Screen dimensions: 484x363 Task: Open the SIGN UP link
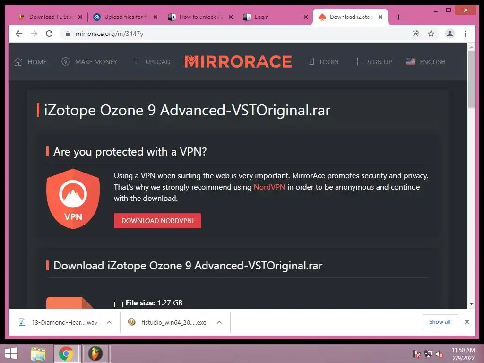click(380, 62)
